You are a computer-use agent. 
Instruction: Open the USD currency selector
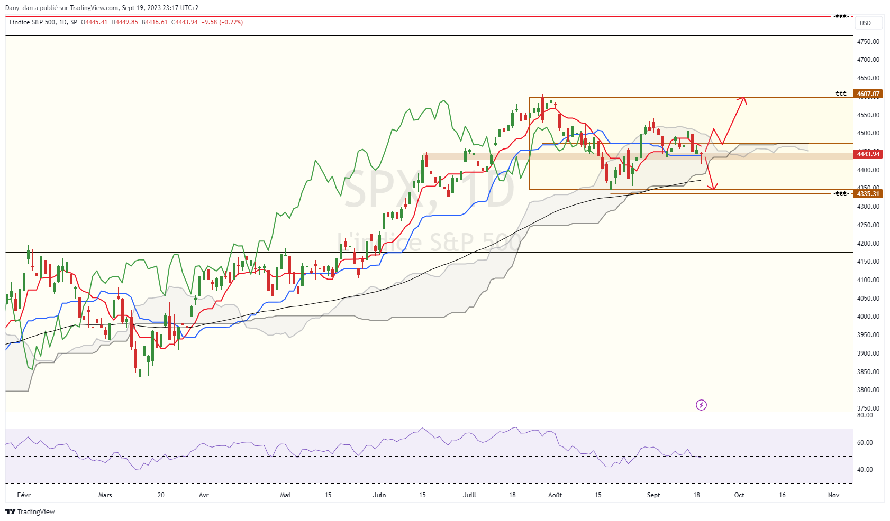pyautogui.click(x=868, y=23)
